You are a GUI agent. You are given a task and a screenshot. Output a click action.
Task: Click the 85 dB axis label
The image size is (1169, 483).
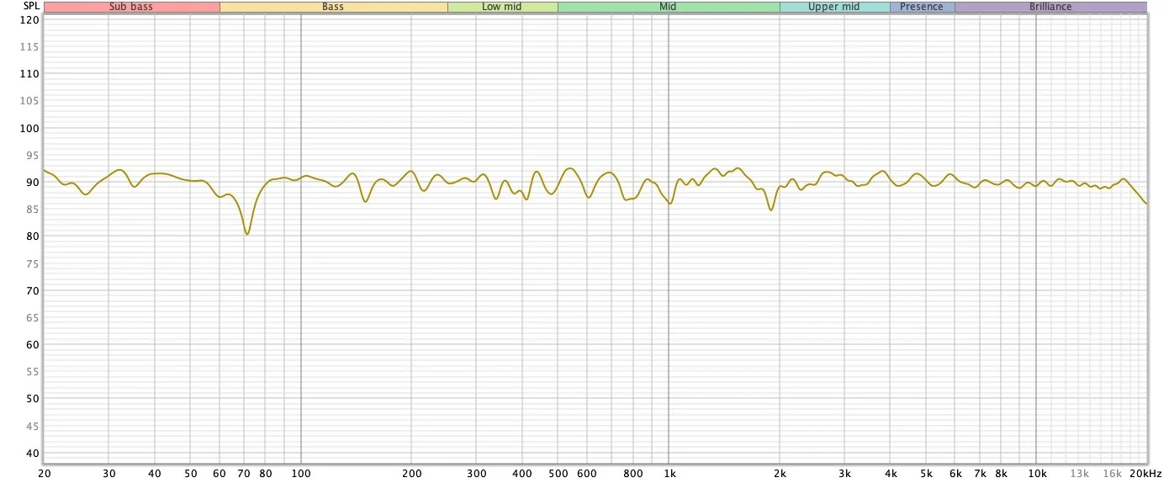pyautogui.click(x=33, y=210)
